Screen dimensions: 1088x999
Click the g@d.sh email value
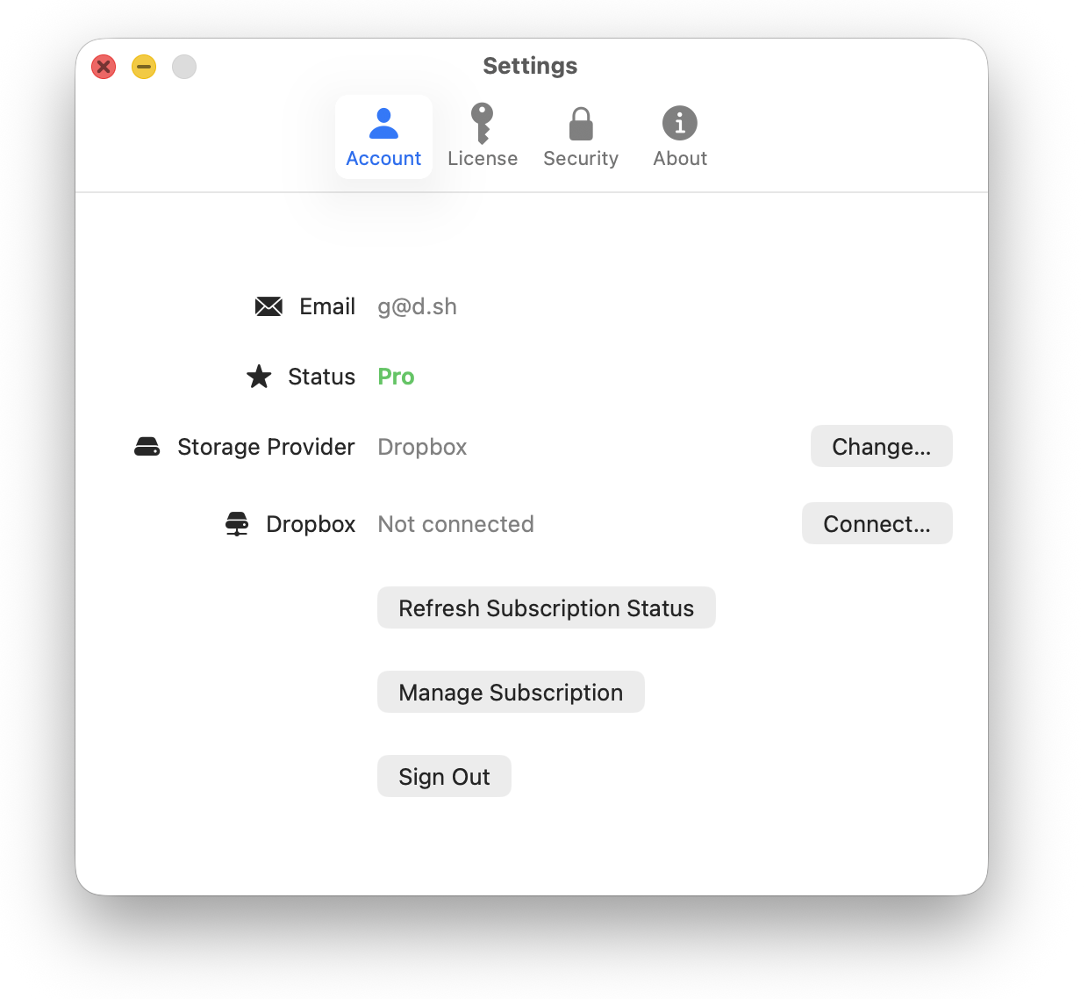417,306
